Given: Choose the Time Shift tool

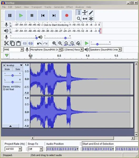Looking at the screenshot, I should click(x=85, y=19).
